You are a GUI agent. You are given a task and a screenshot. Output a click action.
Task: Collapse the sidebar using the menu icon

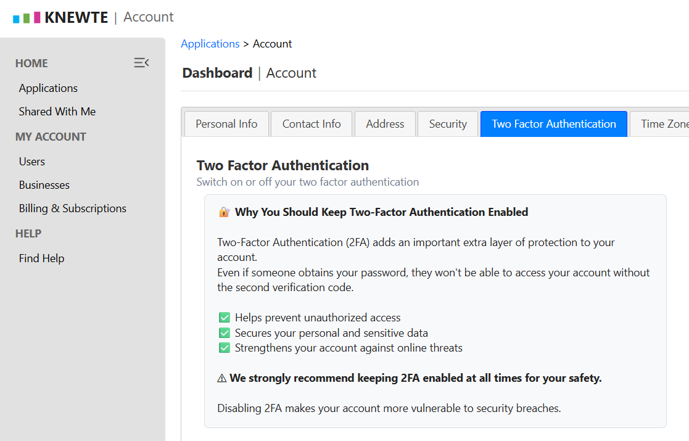click(141, 62)
